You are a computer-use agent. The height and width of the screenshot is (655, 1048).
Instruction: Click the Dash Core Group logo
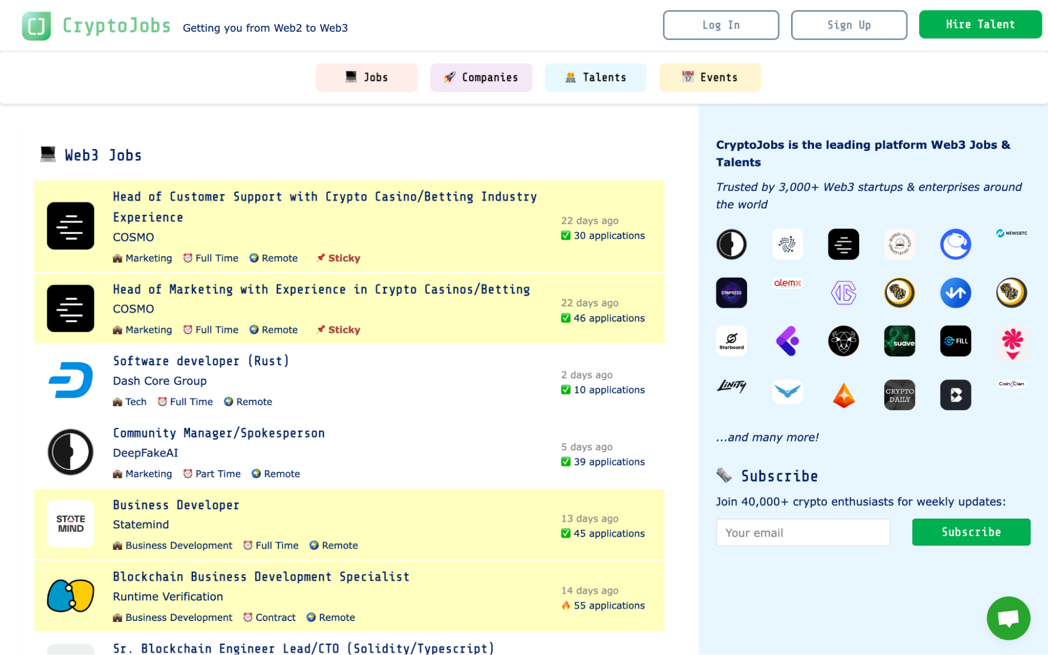tap(71, 380)
